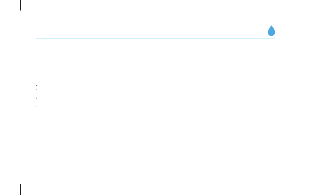The width and height of the screenshot is (311, 195).
Task: Click the top-left vertical crop mark
Action: click(x=20, y=5)
